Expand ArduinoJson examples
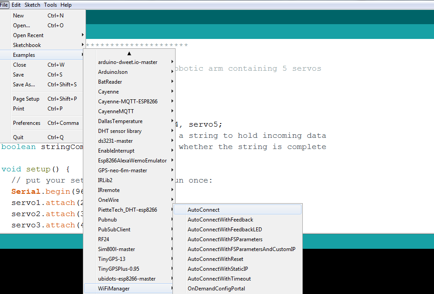The image size is (434, 294). [x=129, y=72]
